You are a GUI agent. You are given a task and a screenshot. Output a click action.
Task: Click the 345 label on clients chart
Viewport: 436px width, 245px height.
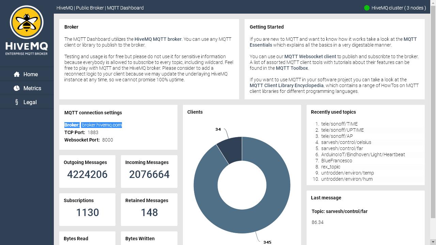point(267,242)
